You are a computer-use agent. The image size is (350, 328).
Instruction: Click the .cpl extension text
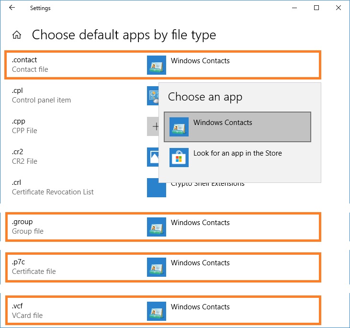click(17, 90)
